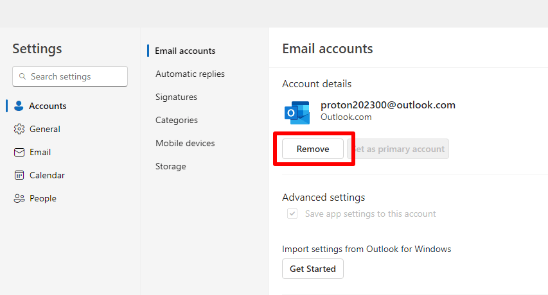Remove the proton202300 account

[313, 149]
